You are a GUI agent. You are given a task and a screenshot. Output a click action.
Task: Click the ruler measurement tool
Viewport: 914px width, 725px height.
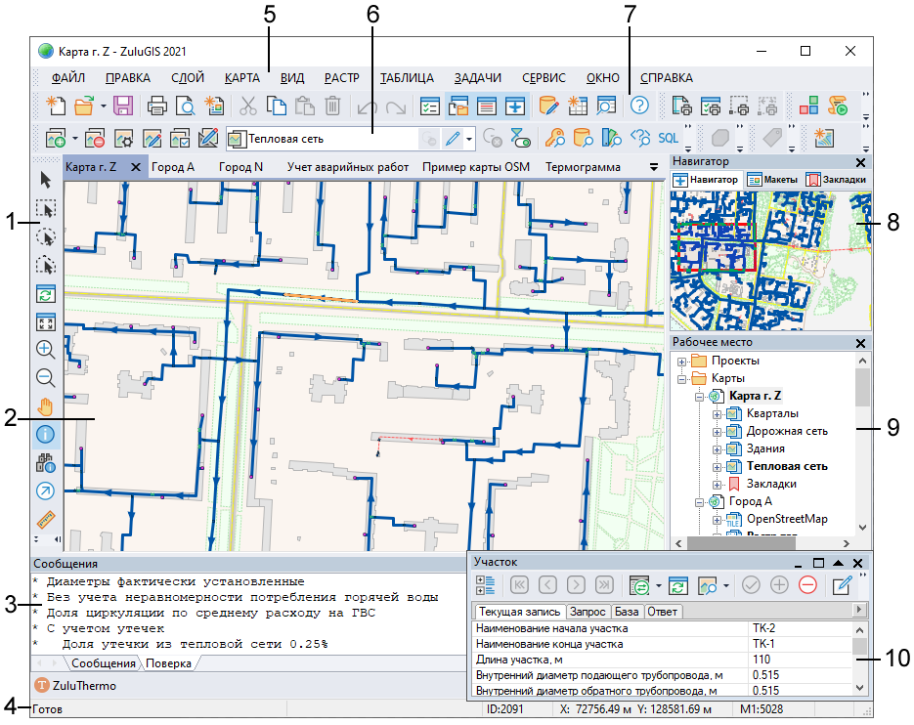point(45,520)
